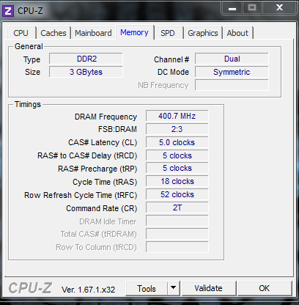Click the tRP 5 clocks value
299x305 pixels.
pyautogui.click(x=177, y=169)
